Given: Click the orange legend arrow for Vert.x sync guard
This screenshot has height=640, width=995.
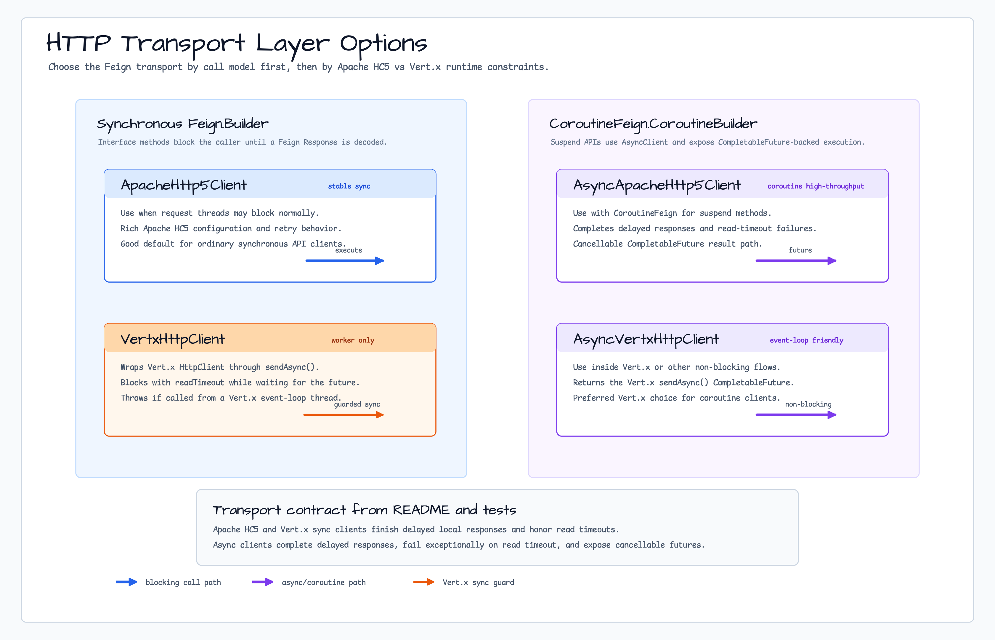Looking at the screenshot, I should click(424, 582).
